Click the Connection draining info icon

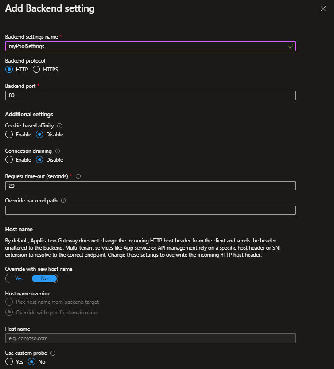[57, 151]
